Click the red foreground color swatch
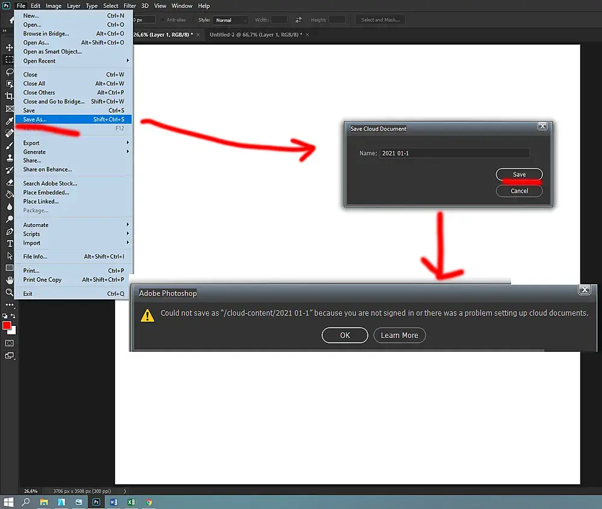The height and width of the screenshot is (509, 602). 6,326
